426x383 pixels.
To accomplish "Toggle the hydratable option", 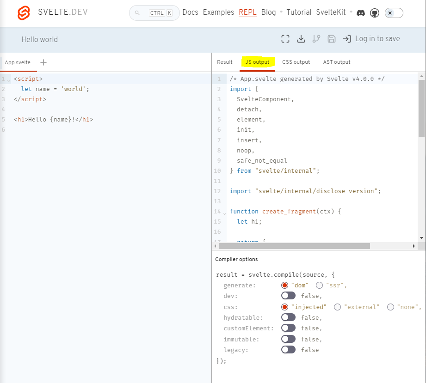I will click(x=288, y=317).
